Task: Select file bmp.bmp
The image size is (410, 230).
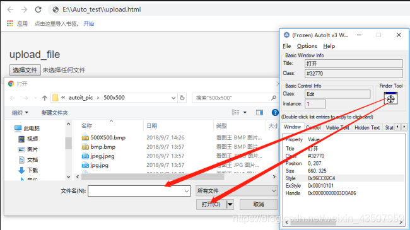Action: point(103,147)
